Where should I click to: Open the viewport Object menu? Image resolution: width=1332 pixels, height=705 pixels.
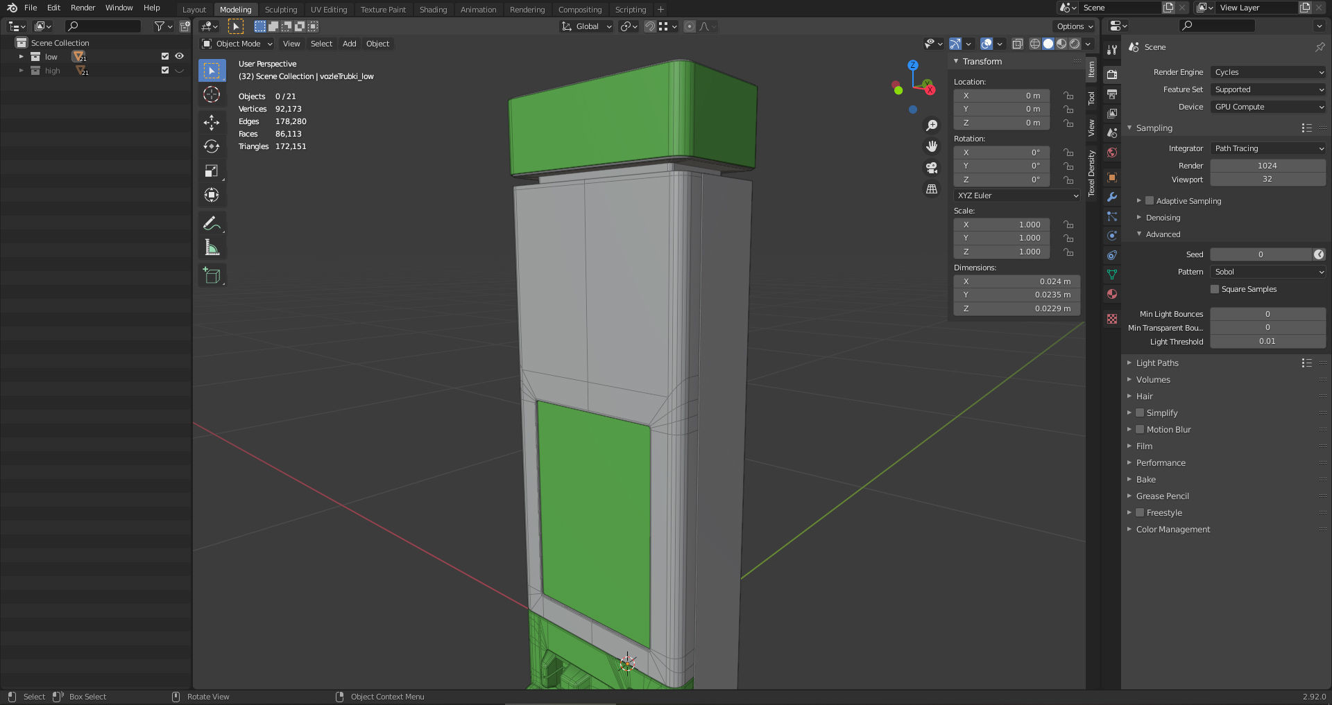(x=378, y=44)
